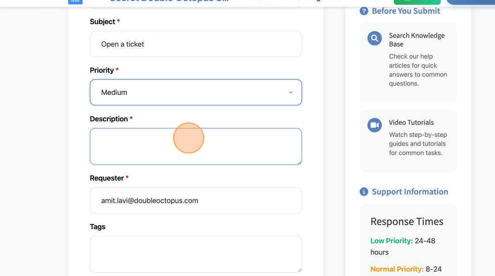Click the Before You Submit heading
The image size is (495, 276).
click(x=406, y=11)
